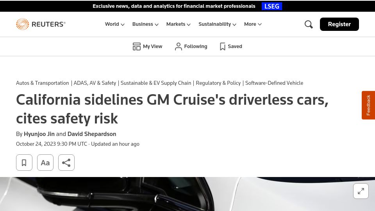Image resolution: width=375 pixels, height=211 pixels.
Task: Click the Register button
Action: tap(339, 24)
